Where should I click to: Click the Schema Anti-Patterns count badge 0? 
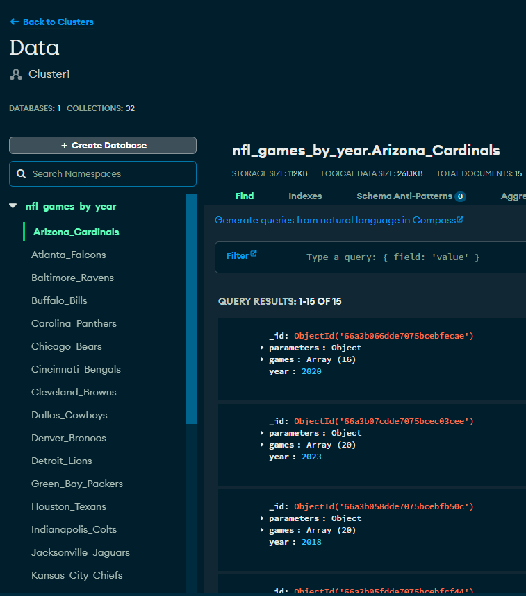point(460,196)
